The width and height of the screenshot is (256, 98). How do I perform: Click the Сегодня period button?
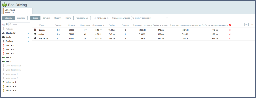point(46,18)
